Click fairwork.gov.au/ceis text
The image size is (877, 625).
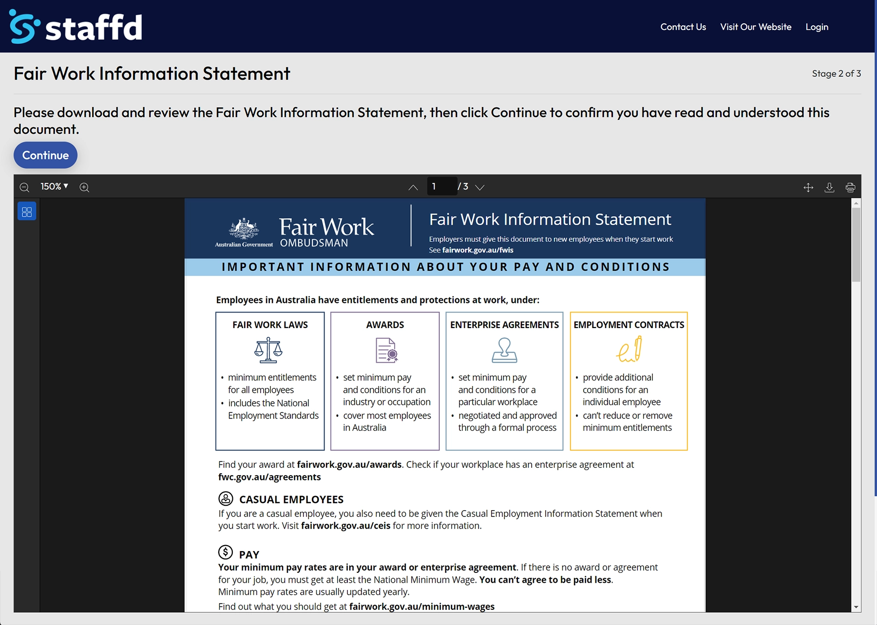(x=345, y=526)
